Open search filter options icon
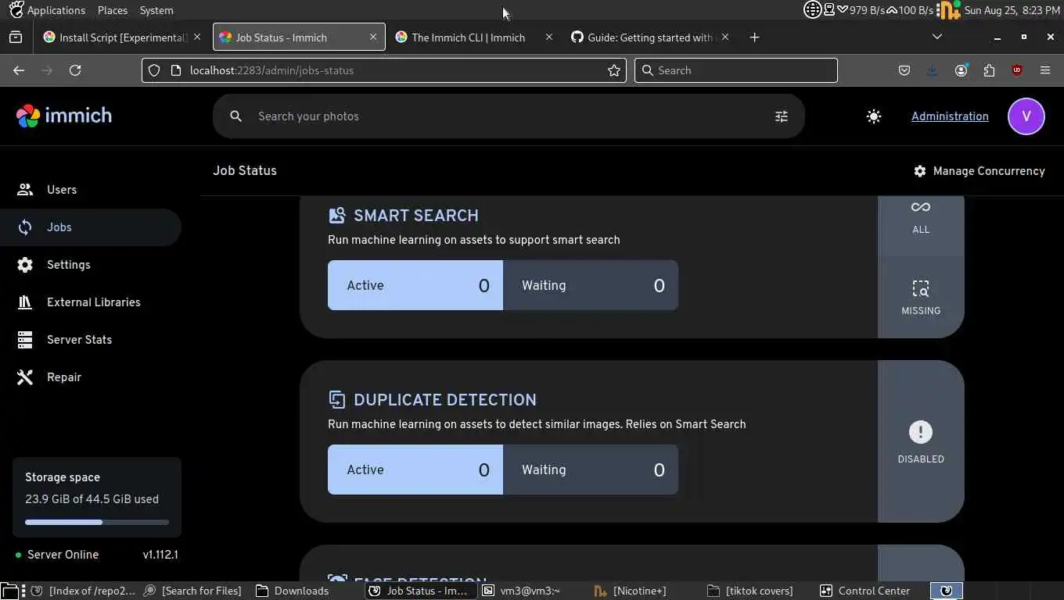 click(x=781, y=116)
